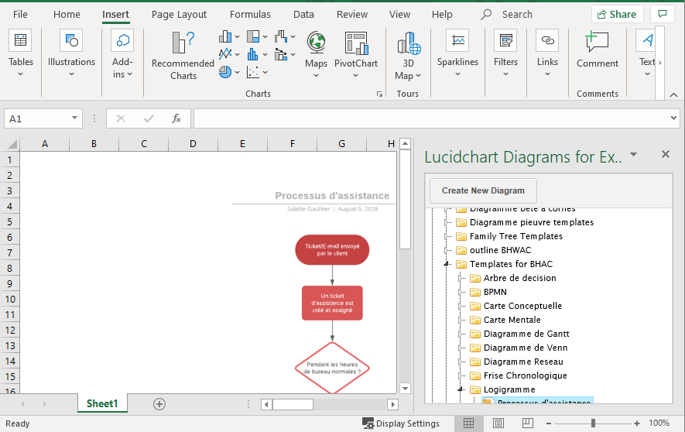Zoom in with the plus button
Image resolution: width=685 pixels, height=432 pixels.
pos(637,423)
